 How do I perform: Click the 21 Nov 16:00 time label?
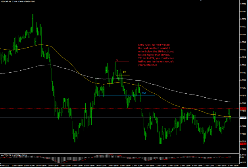click(148, 166)
